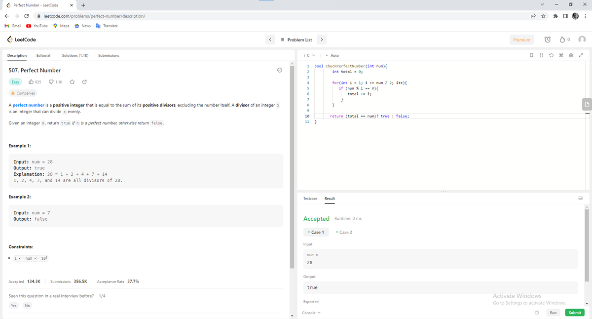Screen dimensions: 592x319
Task: Open the debugger bug icon
Action: click(x=536, y=313)
